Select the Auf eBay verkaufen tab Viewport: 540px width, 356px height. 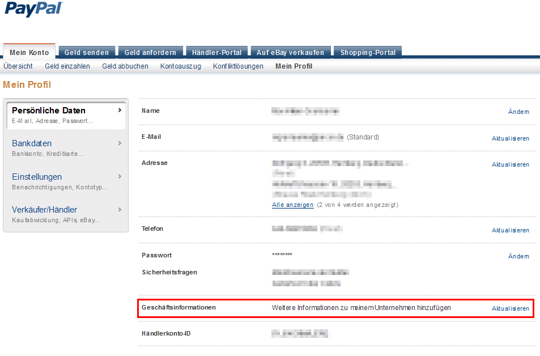coord(291,52)
